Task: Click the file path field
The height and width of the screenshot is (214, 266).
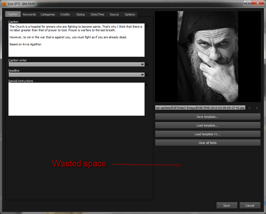Action: tap(200, 108)
